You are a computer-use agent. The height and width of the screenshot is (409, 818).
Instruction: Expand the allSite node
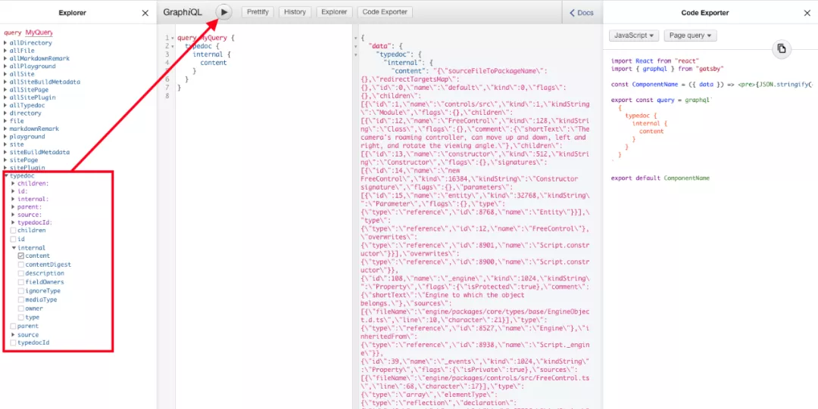coord(6,74)
